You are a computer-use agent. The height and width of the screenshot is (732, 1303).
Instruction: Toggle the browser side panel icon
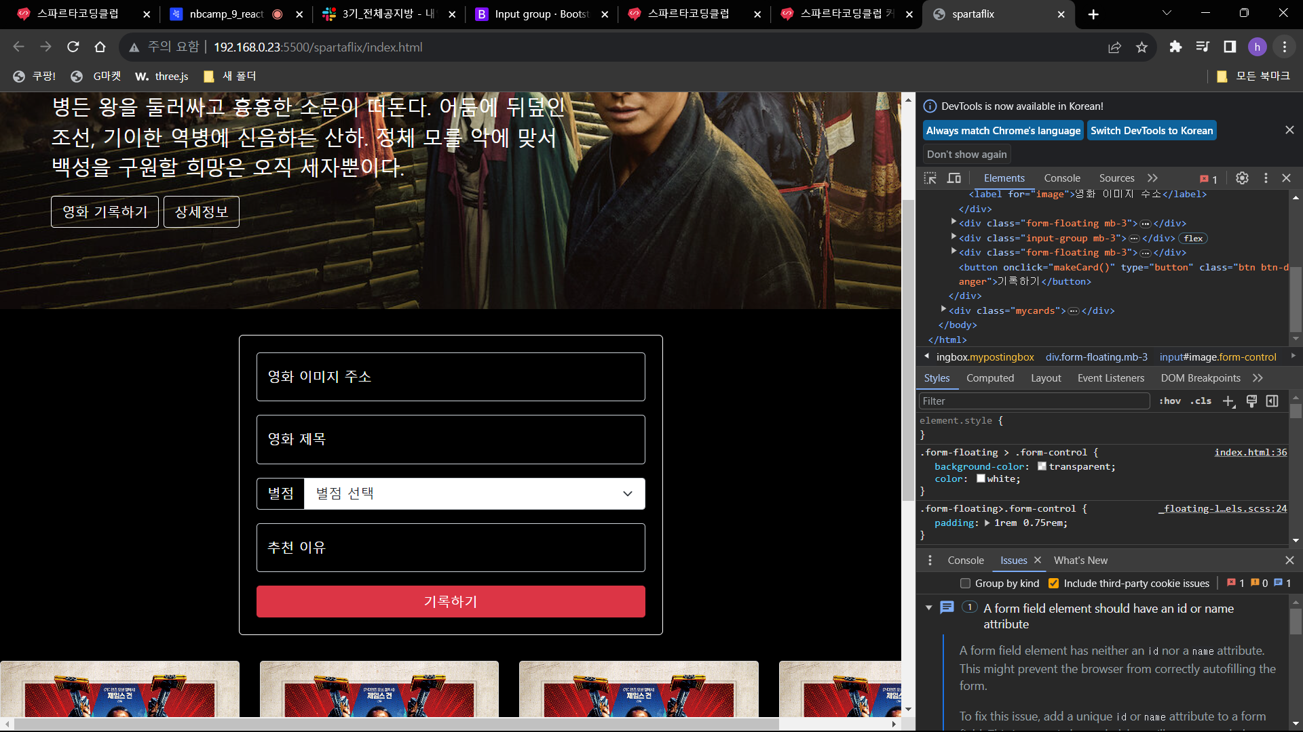[1230, 47]
